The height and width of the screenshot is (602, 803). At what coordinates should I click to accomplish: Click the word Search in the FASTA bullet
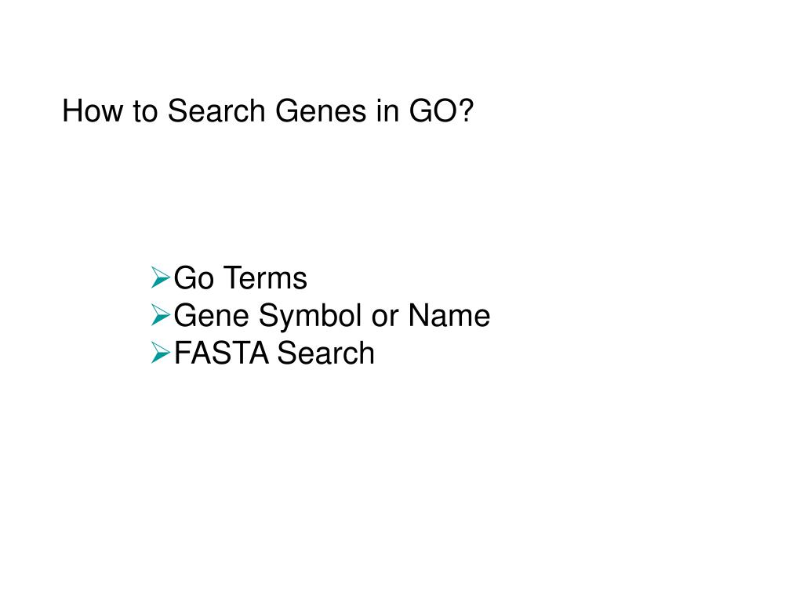[x=326, y=354]
